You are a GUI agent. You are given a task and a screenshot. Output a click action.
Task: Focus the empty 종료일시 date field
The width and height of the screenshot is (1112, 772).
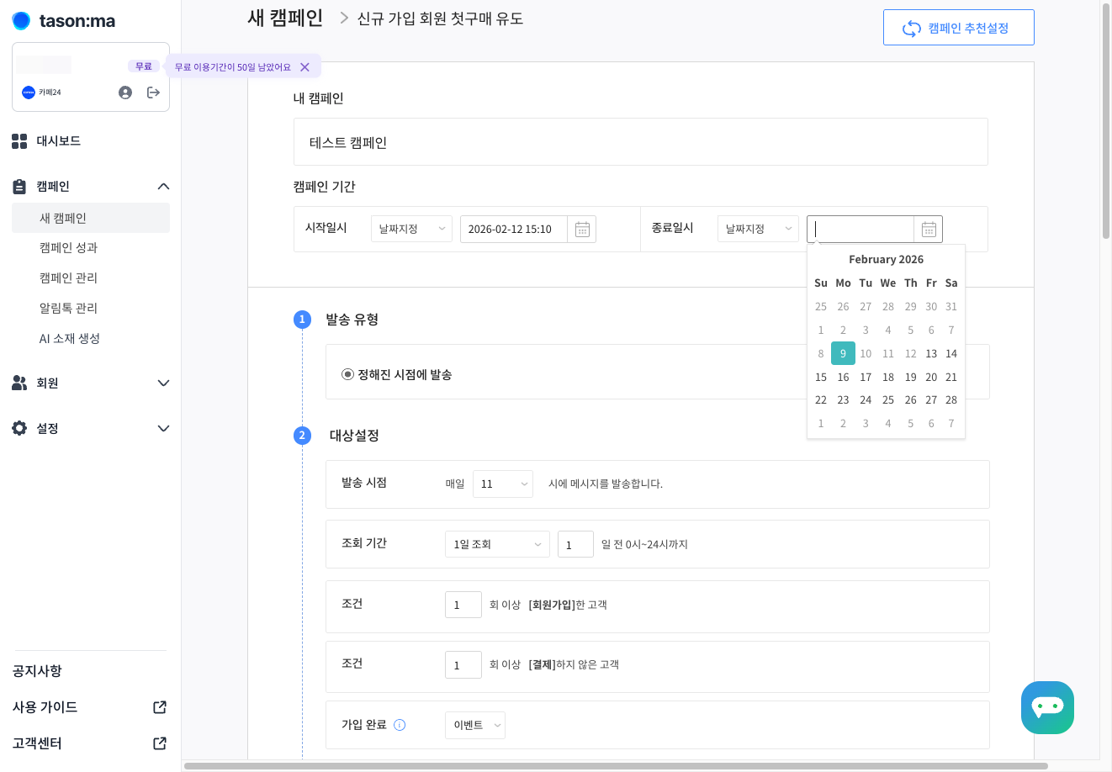(x=860, y=230)
